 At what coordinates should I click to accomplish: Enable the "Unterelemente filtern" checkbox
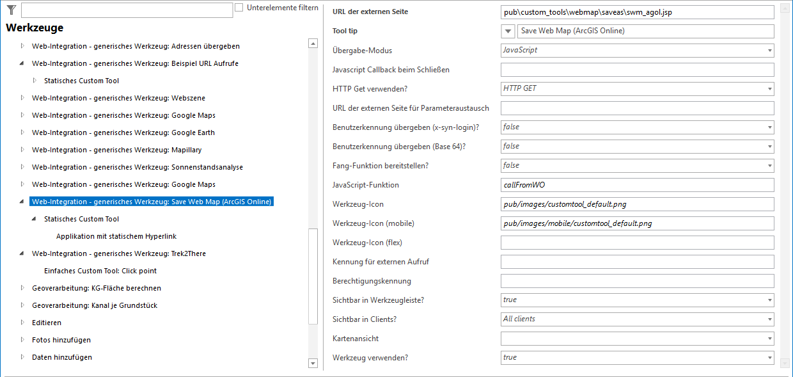(239, 6)
